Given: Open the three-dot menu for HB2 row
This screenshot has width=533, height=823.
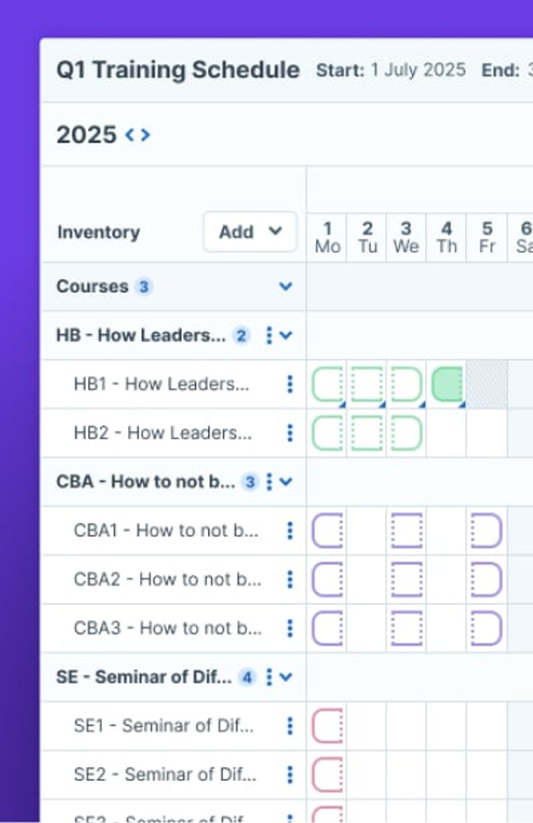Looking at the screenshot, I should 290,433.
